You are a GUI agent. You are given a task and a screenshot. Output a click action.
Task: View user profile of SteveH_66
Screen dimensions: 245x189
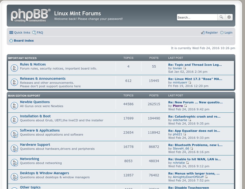pyautogui.click(x=181, y=148)
